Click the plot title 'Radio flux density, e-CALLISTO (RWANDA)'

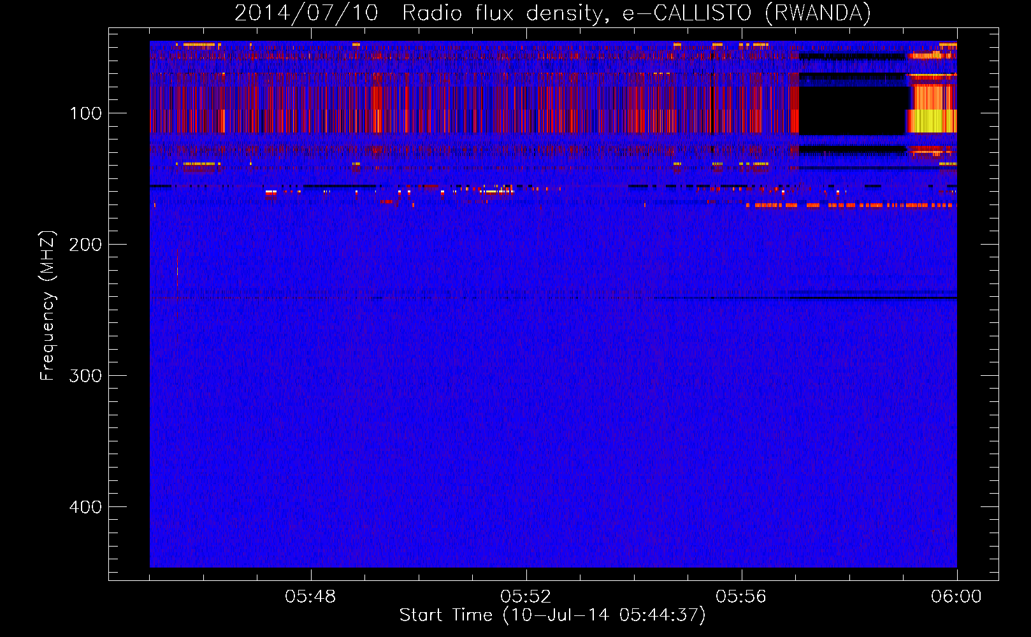(x=637, y=13)
